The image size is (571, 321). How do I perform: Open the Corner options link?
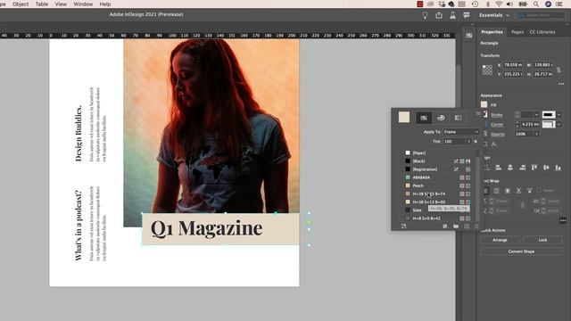pyautogui.click(x=497, y=125)
